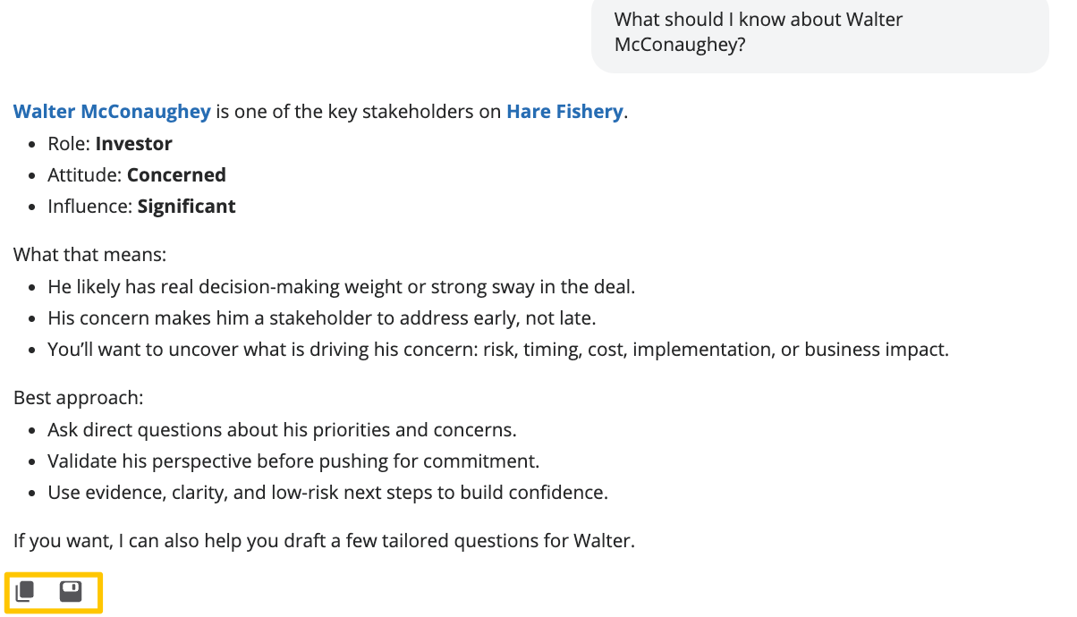Click the 'Attitude: Concerned' bullet

tap(137, 175)
